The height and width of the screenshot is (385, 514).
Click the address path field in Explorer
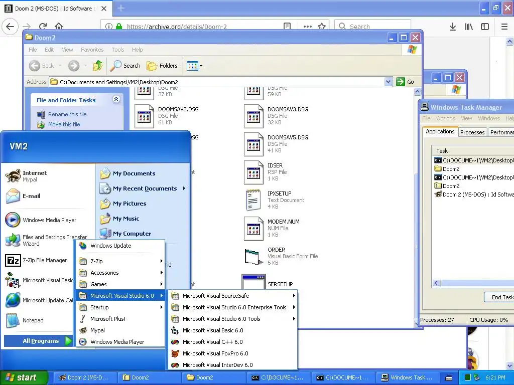click(x=216, y=82)
